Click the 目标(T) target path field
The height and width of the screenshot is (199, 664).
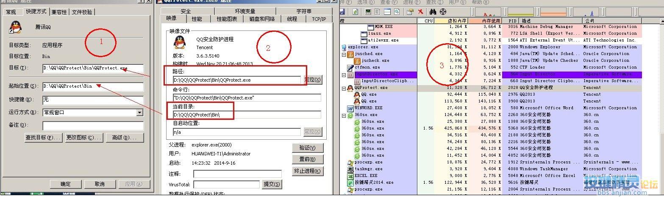click(x=93, y=68)
